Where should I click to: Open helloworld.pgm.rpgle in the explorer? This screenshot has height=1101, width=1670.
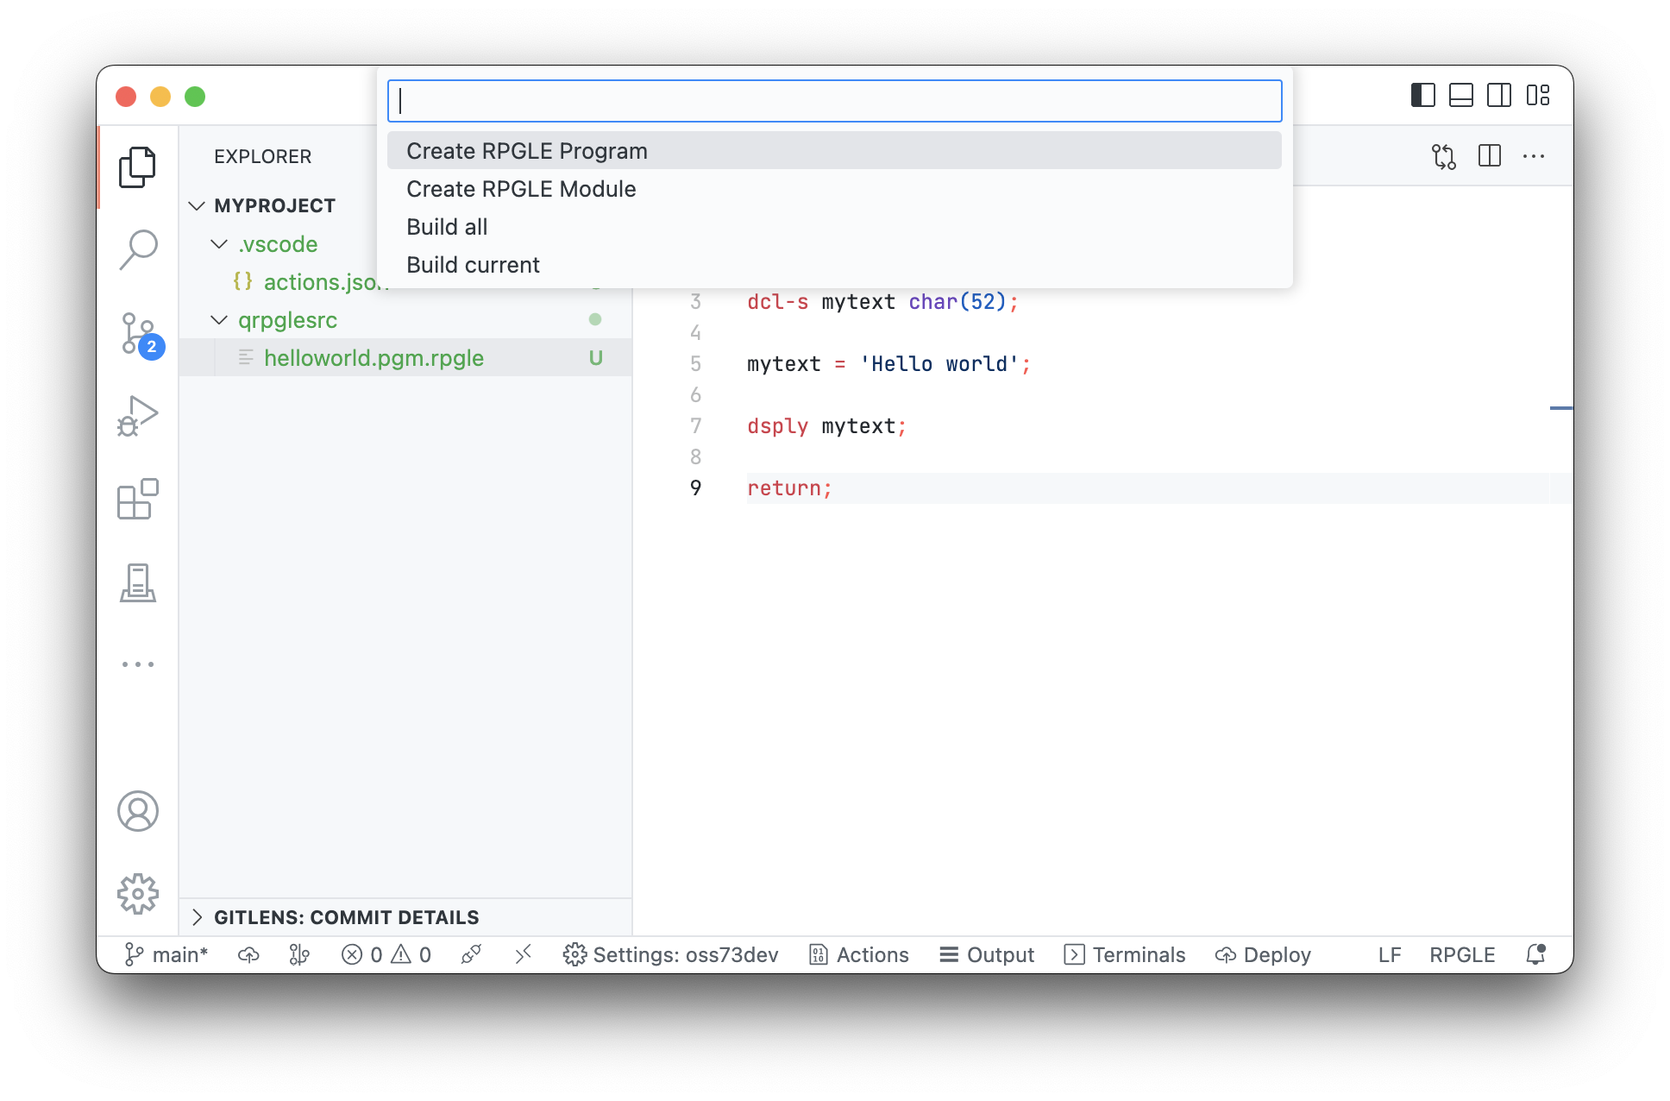(x=375, y=357)
